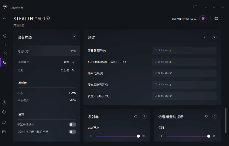Toggle the 弹出电池通知 switch
The width and height of the screenshot is (229, 146).
pos(72,124)
